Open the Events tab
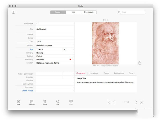 (x=106, y=73)
